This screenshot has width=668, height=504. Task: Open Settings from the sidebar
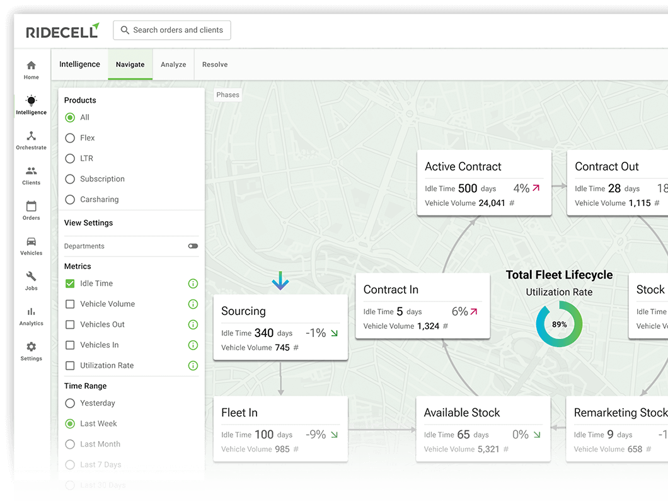point(31,352)
